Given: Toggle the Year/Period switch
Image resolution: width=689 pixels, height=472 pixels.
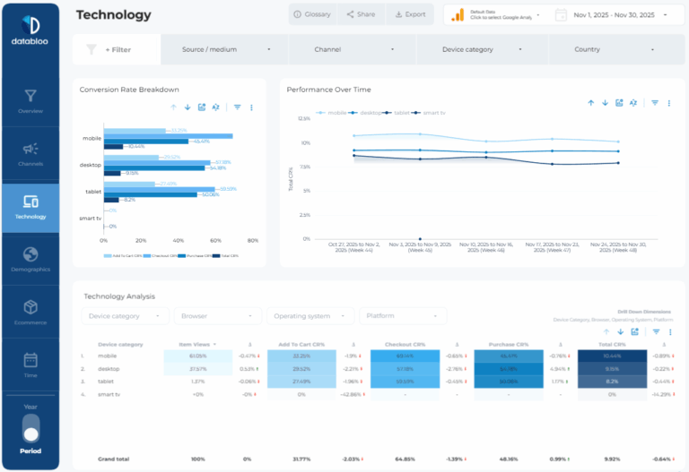Looking at the screenshot, I should (31, 429).
